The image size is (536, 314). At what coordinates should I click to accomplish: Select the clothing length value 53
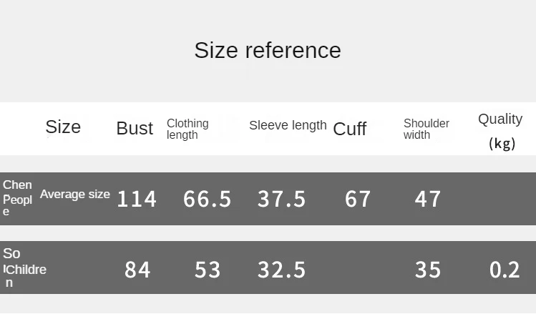pos(208,270)
